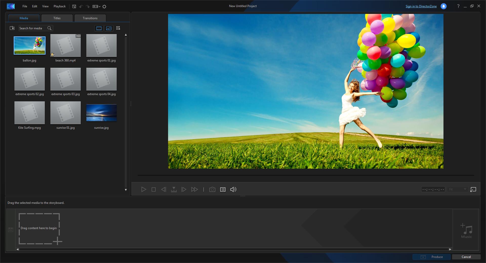The height and width of the screenshot is (263, 486).
Task: Take a snapshot with the camera icon
Action: (x=212, y=189)
